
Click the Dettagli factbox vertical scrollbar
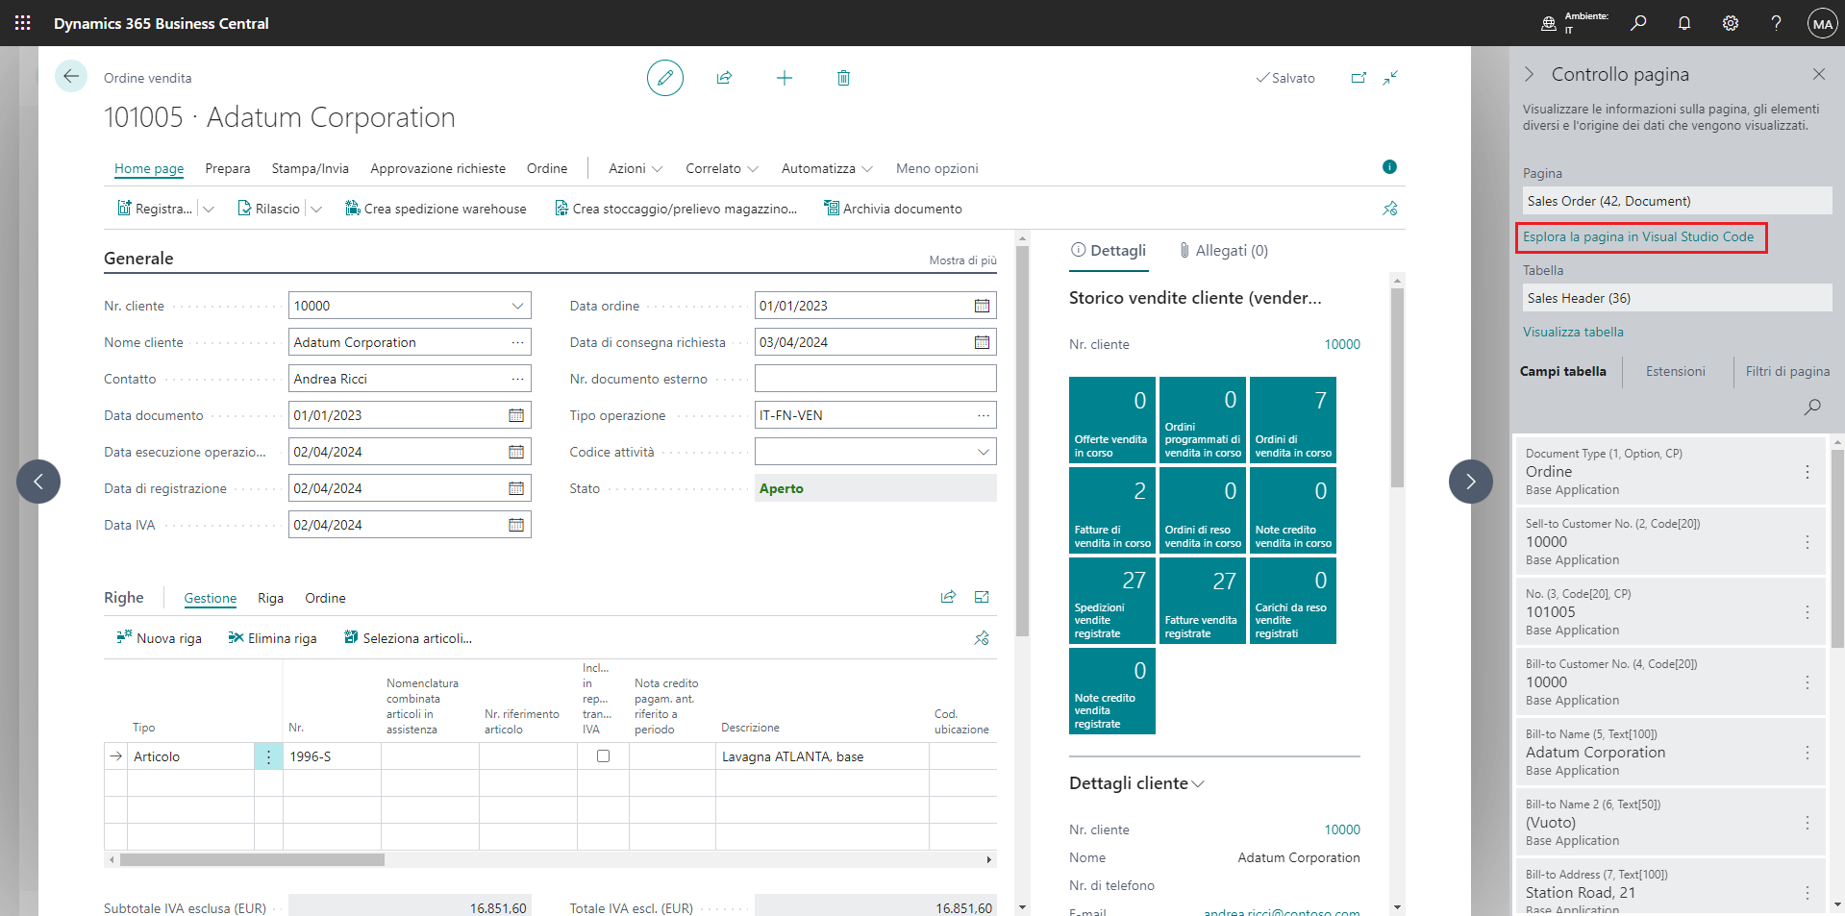point(1397,387)
